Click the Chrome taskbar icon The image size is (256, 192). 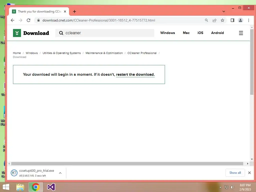pos(35,187)
